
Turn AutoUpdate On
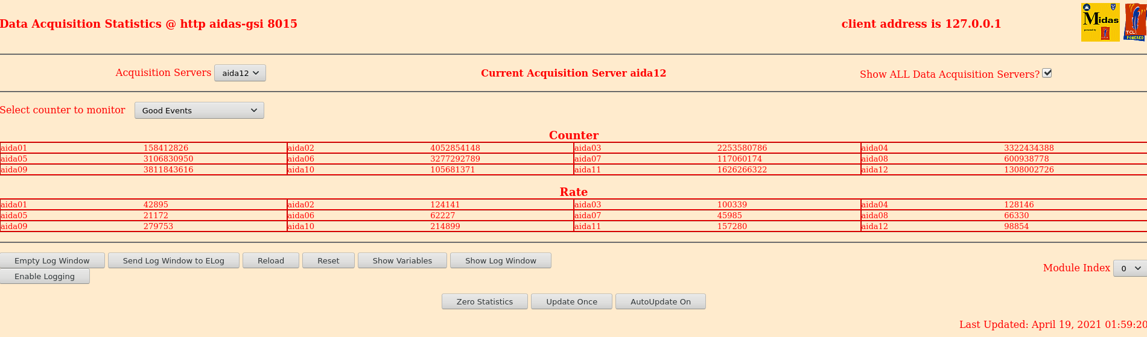pos(660,301)
